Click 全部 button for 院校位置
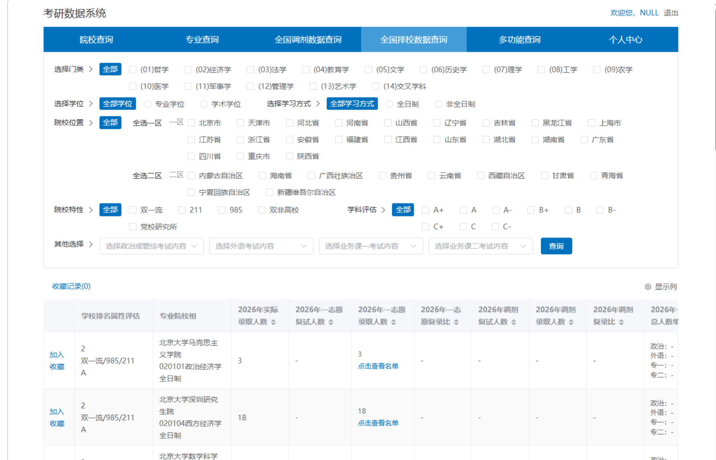Screen dimensions: 716x460 [110, 122]
